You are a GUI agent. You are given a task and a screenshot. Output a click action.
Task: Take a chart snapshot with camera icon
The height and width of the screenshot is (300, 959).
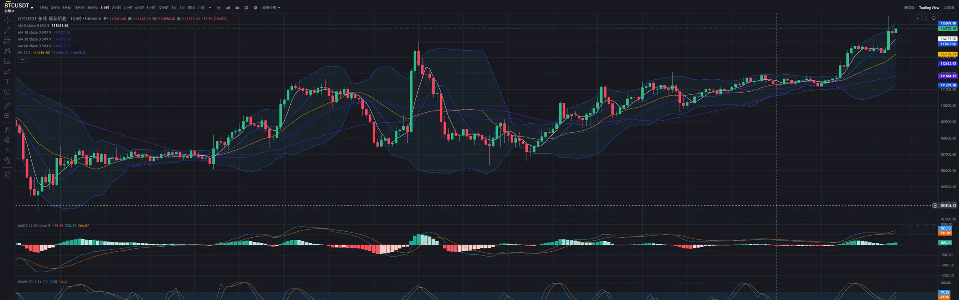click(237, 8)
